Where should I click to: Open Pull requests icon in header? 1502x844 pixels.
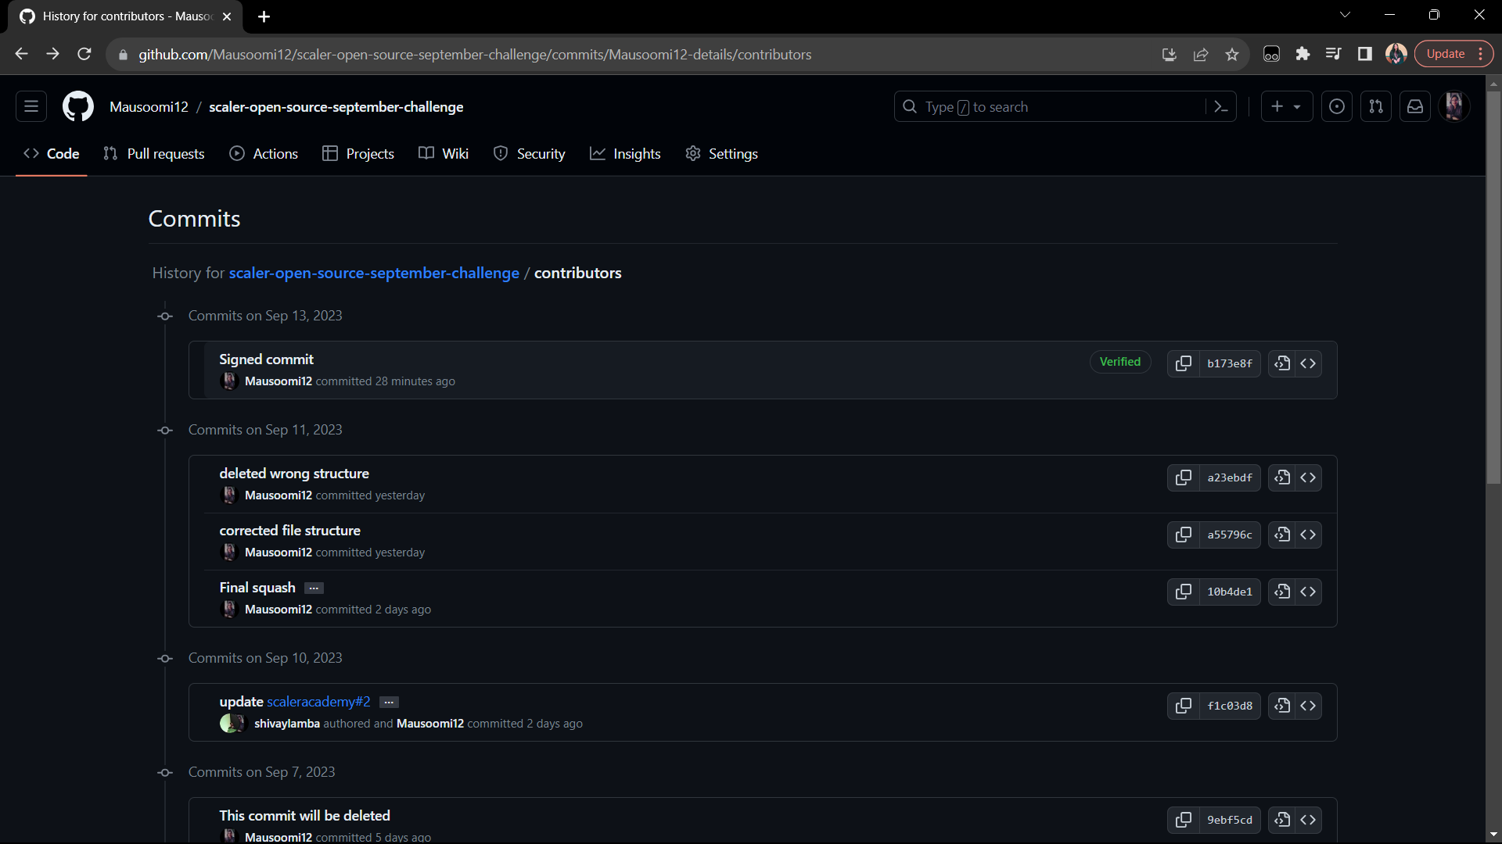1376,107
